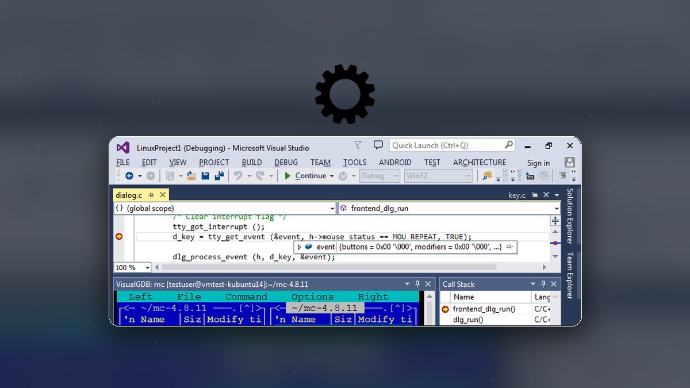The height and width of the screenshot is (388, 690).
Task: Click the editor horizontal scrollbar track
Action: pos(352,267)
